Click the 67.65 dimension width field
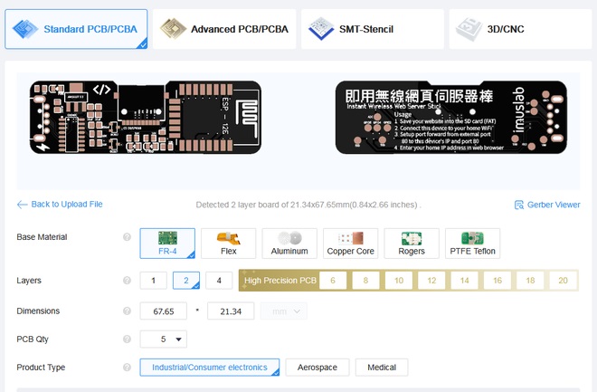 point(164,311)
